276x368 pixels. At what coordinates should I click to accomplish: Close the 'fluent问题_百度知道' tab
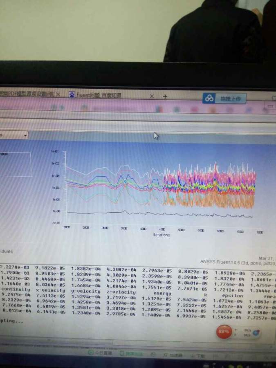pos(152,96)
